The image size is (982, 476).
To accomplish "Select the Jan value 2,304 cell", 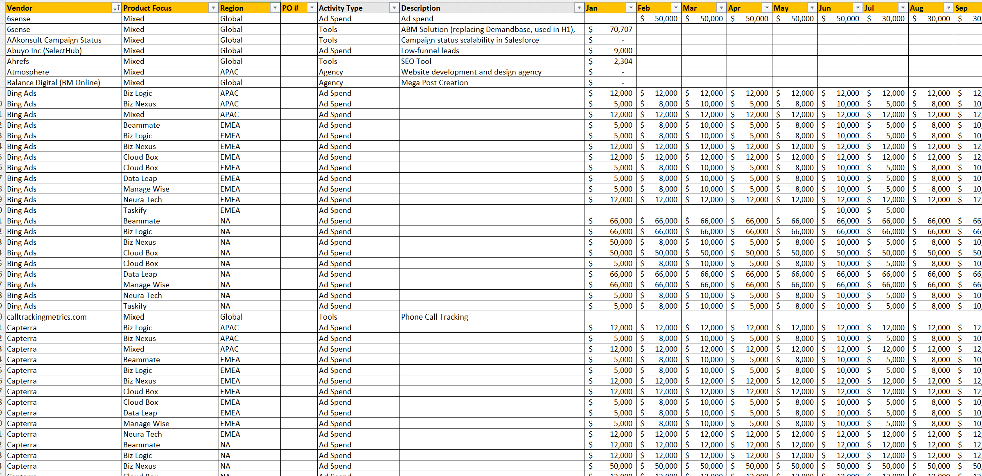I will [x=611, y=61].
